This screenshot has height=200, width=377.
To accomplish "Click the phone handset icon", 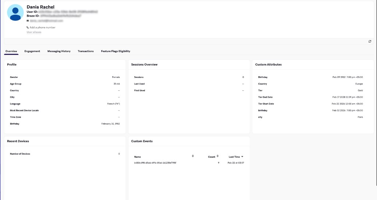I will [28, 27].
